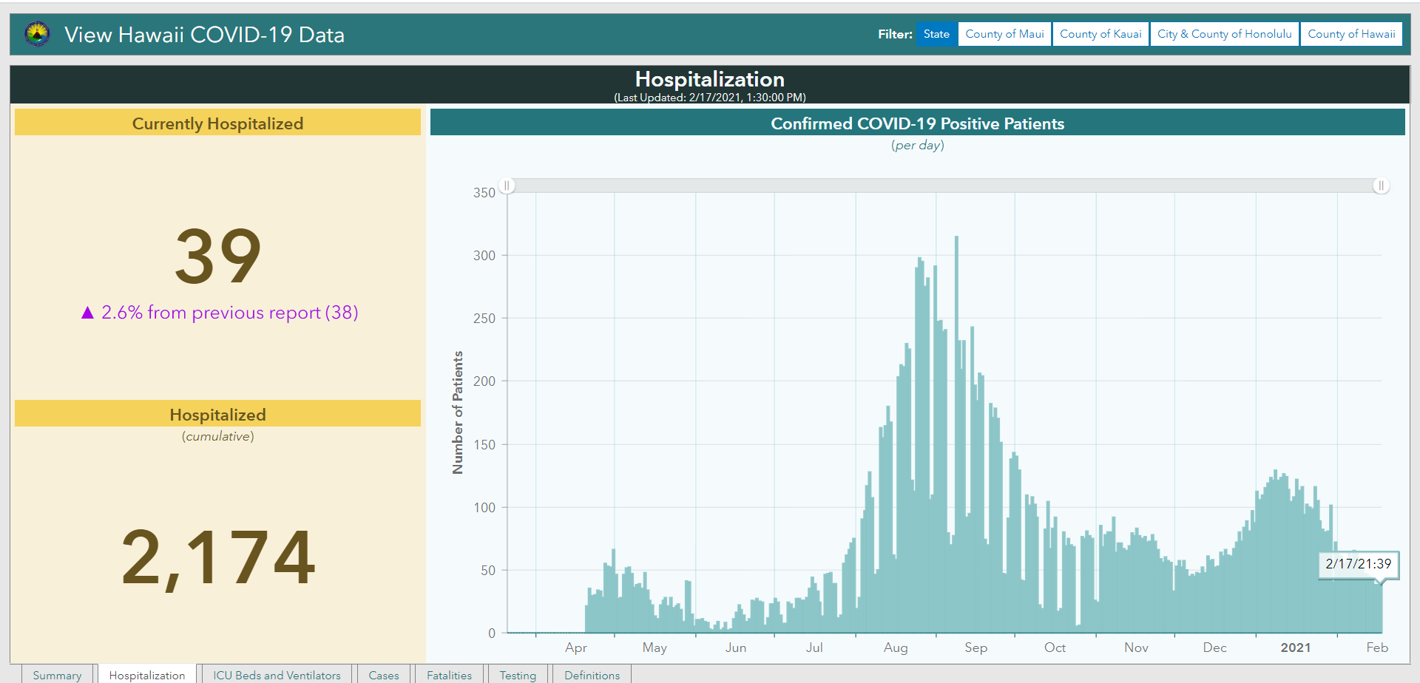Viewport: 1420px width, 683px height.
Task: Filter by County of Hawaii
Action: click(x=1351, y=34)
